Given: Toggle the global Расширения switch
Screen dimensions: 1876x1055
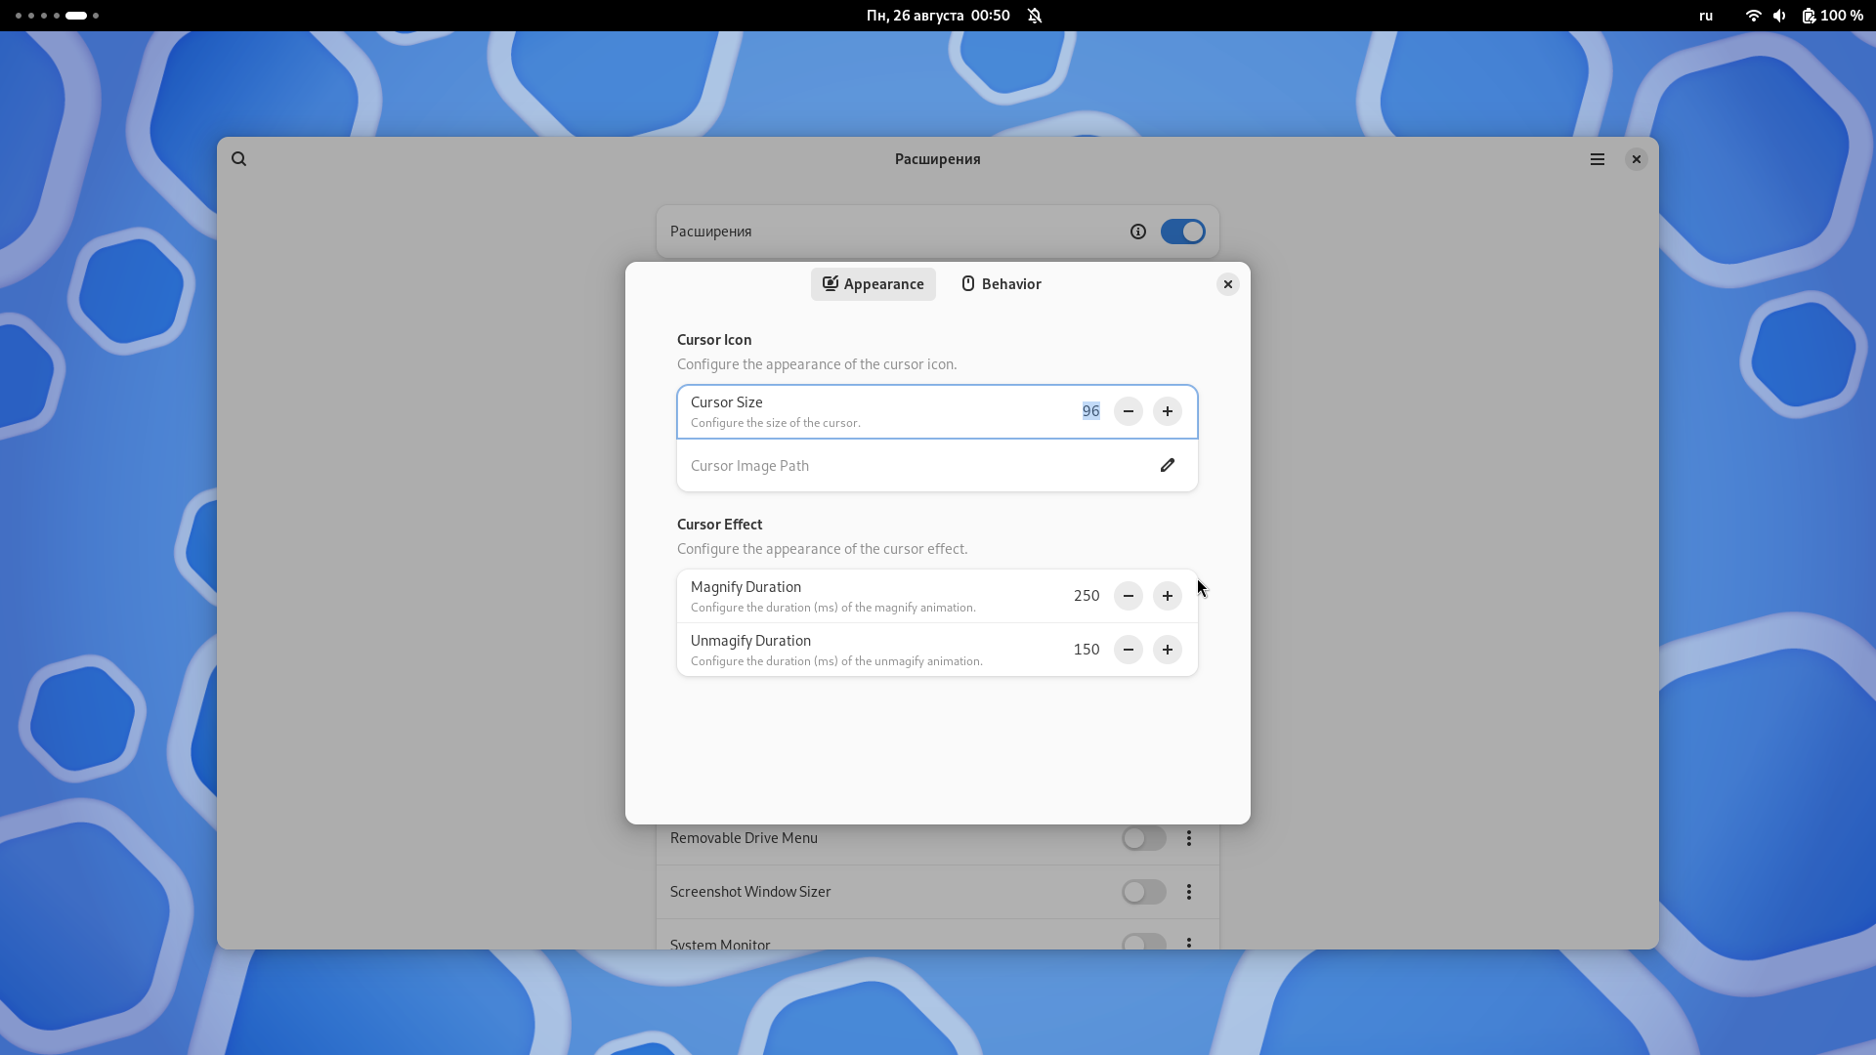Looking at the screenshot, I should tap(1182, 232).
